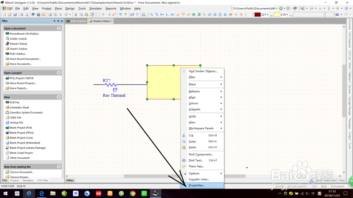Open Chrome from the taskbar
Screen dimensions: 353x198
click(x=133, y=193)
